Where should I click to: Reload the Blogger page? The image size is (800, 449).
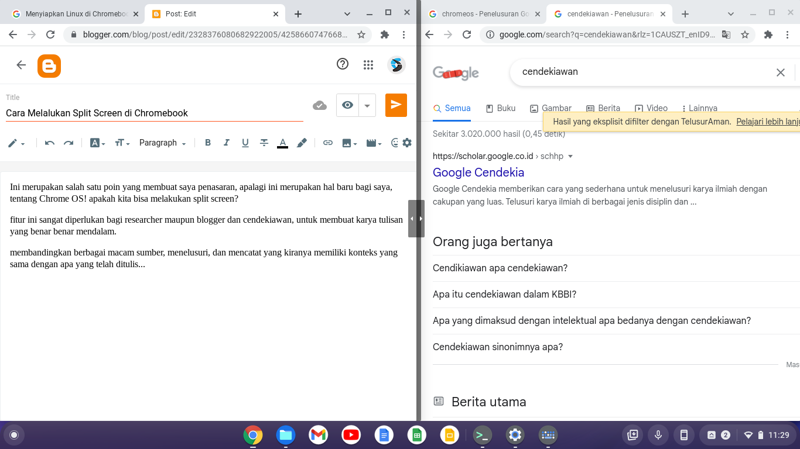click(50, 34)
